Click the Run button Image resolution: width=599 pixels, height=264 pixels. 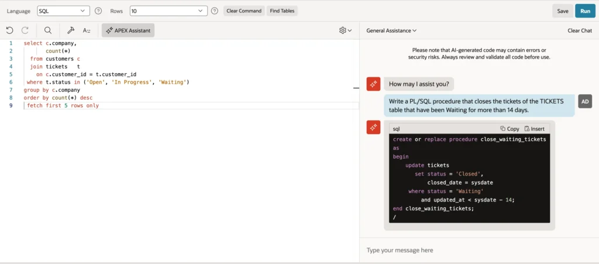[x=585, y=11]
